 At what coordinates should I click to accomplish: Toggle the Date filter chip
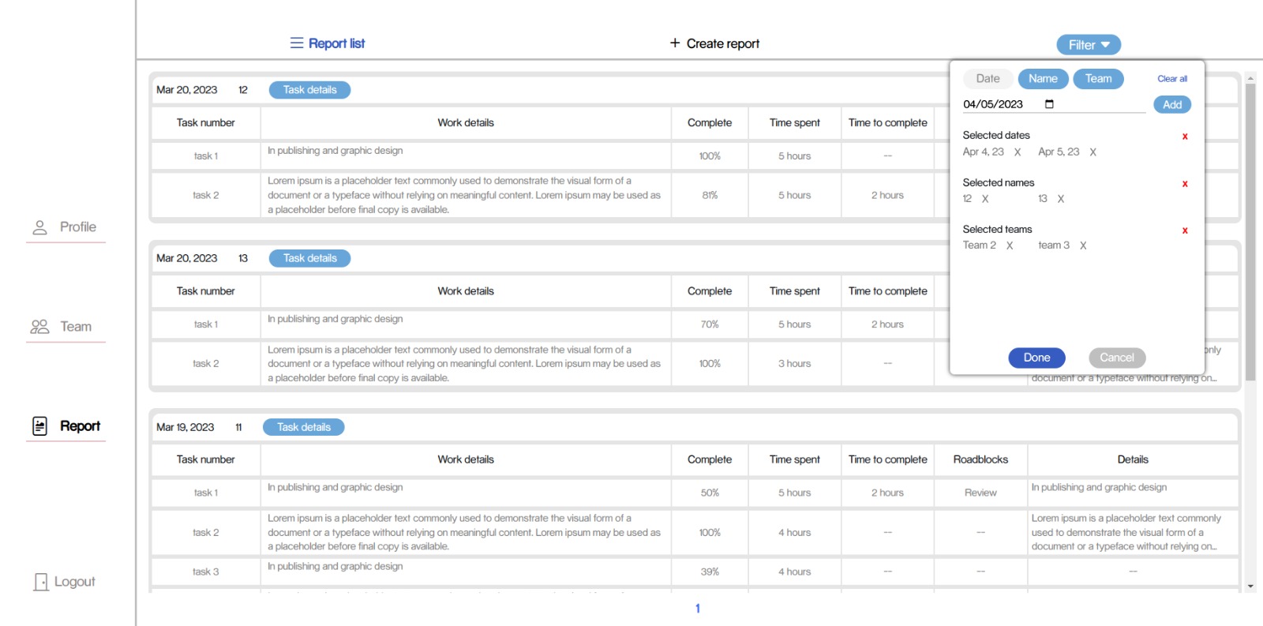pos(988,79)
